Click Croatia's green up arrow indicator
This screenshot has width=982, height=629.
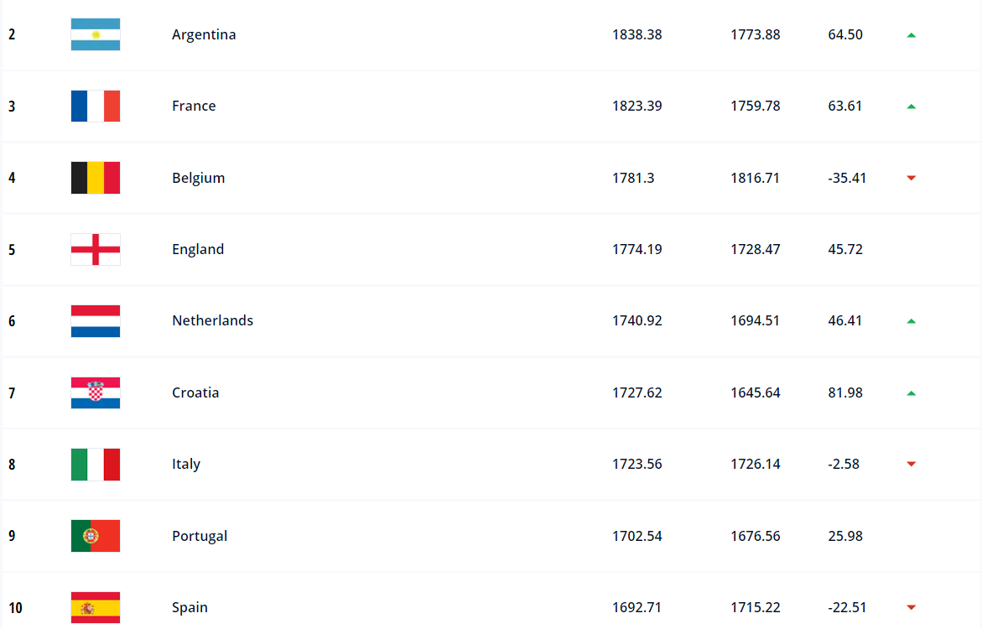[911, 393]
